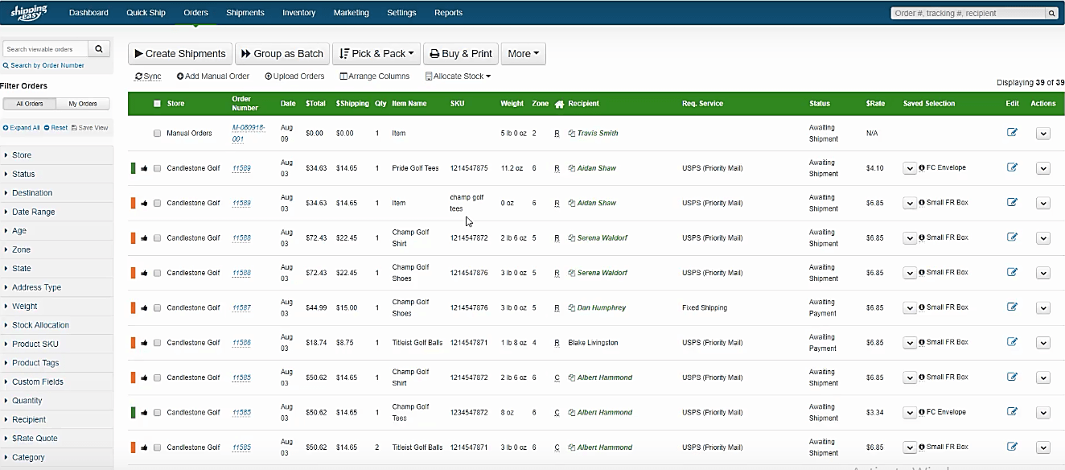Click the sidebar search orders magnifier button
The width and height of the screenshot is (1065, 470).
click(x=98, y=49)
